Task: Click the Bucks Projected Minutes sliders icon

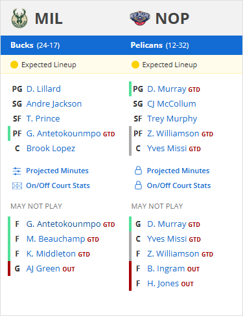Action: pyautogui.click(x=17, y=171)
